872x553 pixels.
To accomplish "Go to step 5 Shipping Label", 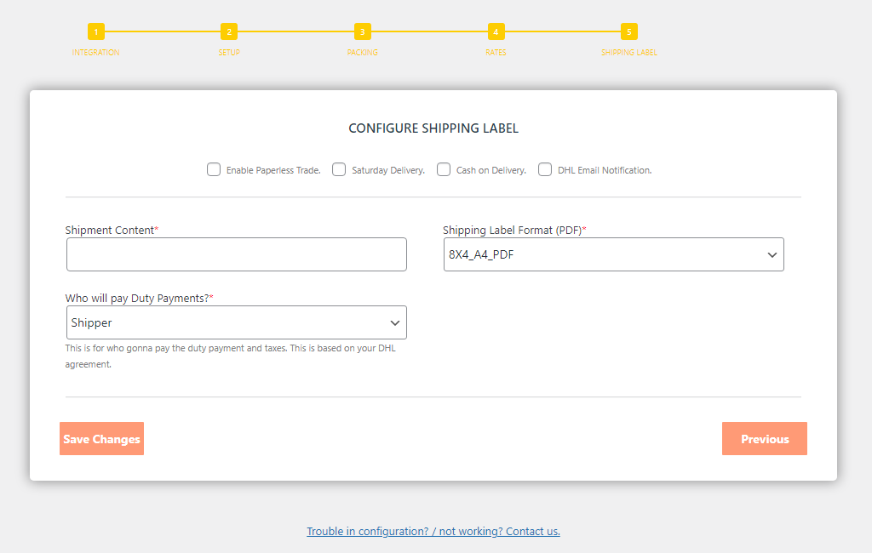I will (629, 31).
